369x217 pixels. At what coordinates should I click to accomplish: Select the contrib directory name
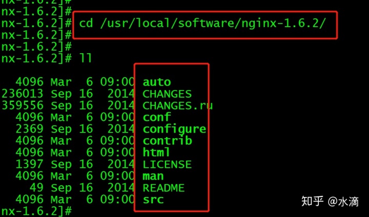pyautogui.click(x=167, y=141)
